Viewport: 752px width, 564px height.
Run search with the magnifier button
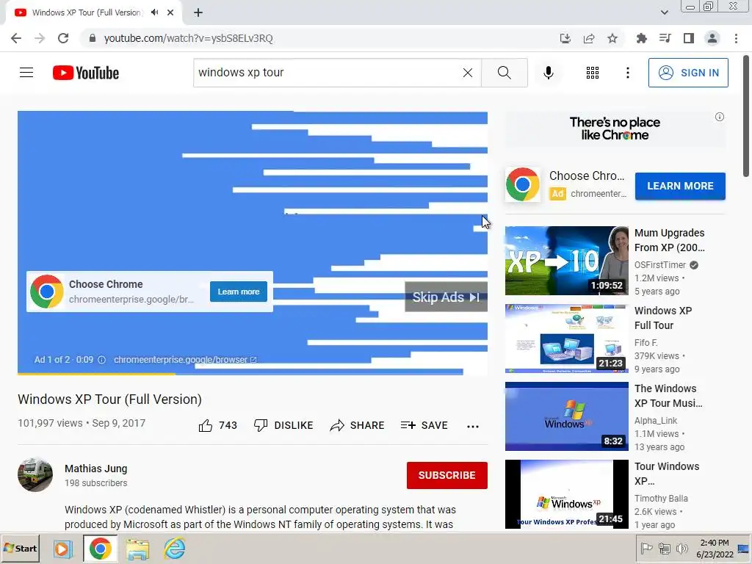pos(504,73)
